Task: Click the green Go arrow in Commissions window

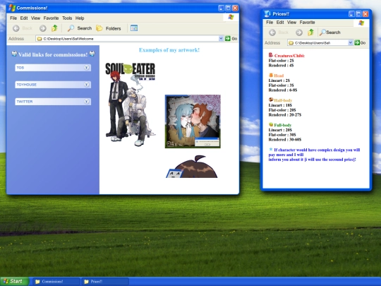Action: 227,38
